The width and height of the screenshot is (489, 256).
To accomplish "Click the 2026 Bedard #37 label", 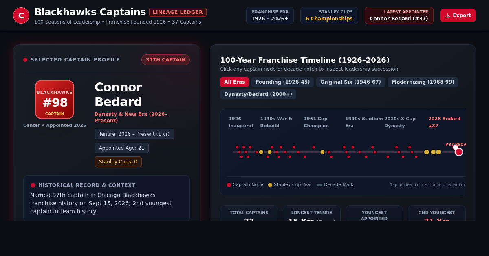I will pyautogui.click(x=444, y=122).
